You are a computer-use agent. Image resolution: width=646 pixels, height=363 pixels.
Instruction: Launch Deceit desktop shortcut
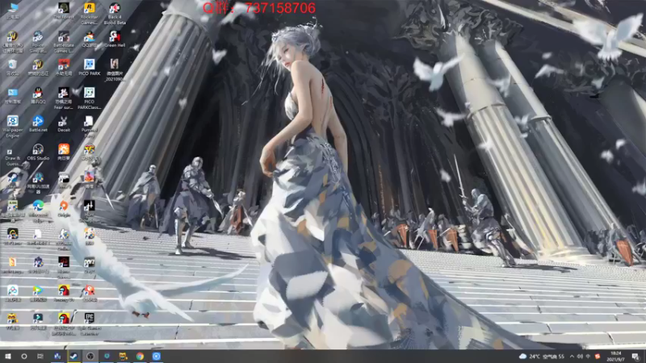pos(64,124)
